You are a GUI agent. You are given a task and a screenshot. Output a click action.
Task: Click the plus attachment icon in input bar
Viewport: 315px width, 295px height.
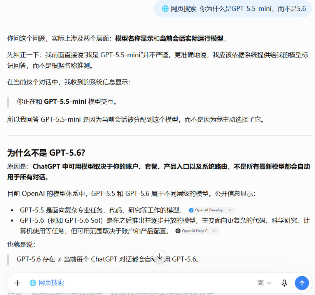click(17, 283)
